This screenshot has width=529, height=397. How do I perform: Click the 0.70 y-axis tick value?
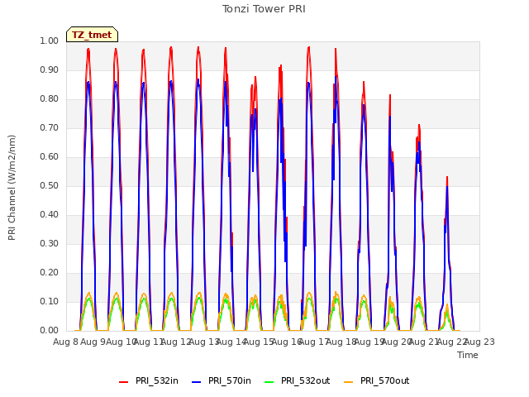click(50, 127)
